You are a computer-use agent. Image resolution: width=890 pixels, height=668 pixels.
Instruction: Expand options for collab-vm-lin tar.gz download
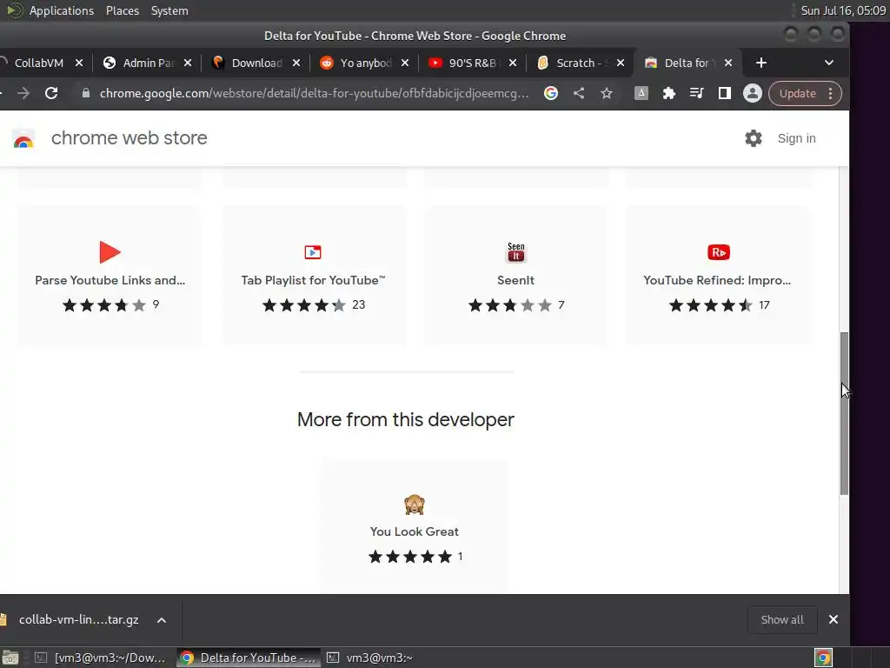click(x=161, y=619)
